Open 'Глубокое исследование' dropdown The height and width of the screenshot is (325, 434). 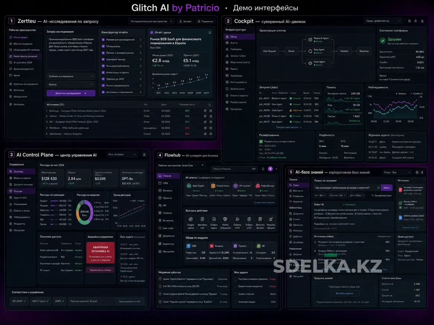pyautogui.click(x=71, y=76)
